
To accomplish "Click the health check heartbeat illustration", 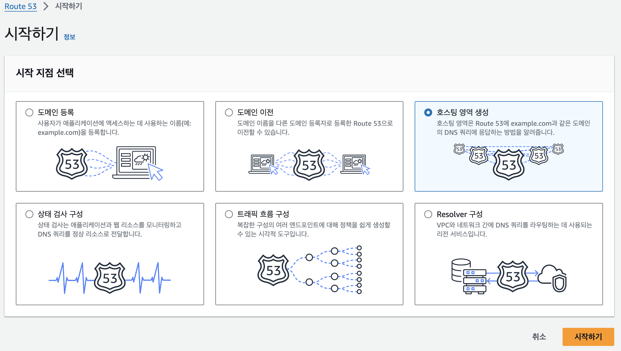I will tap(110, 278).
